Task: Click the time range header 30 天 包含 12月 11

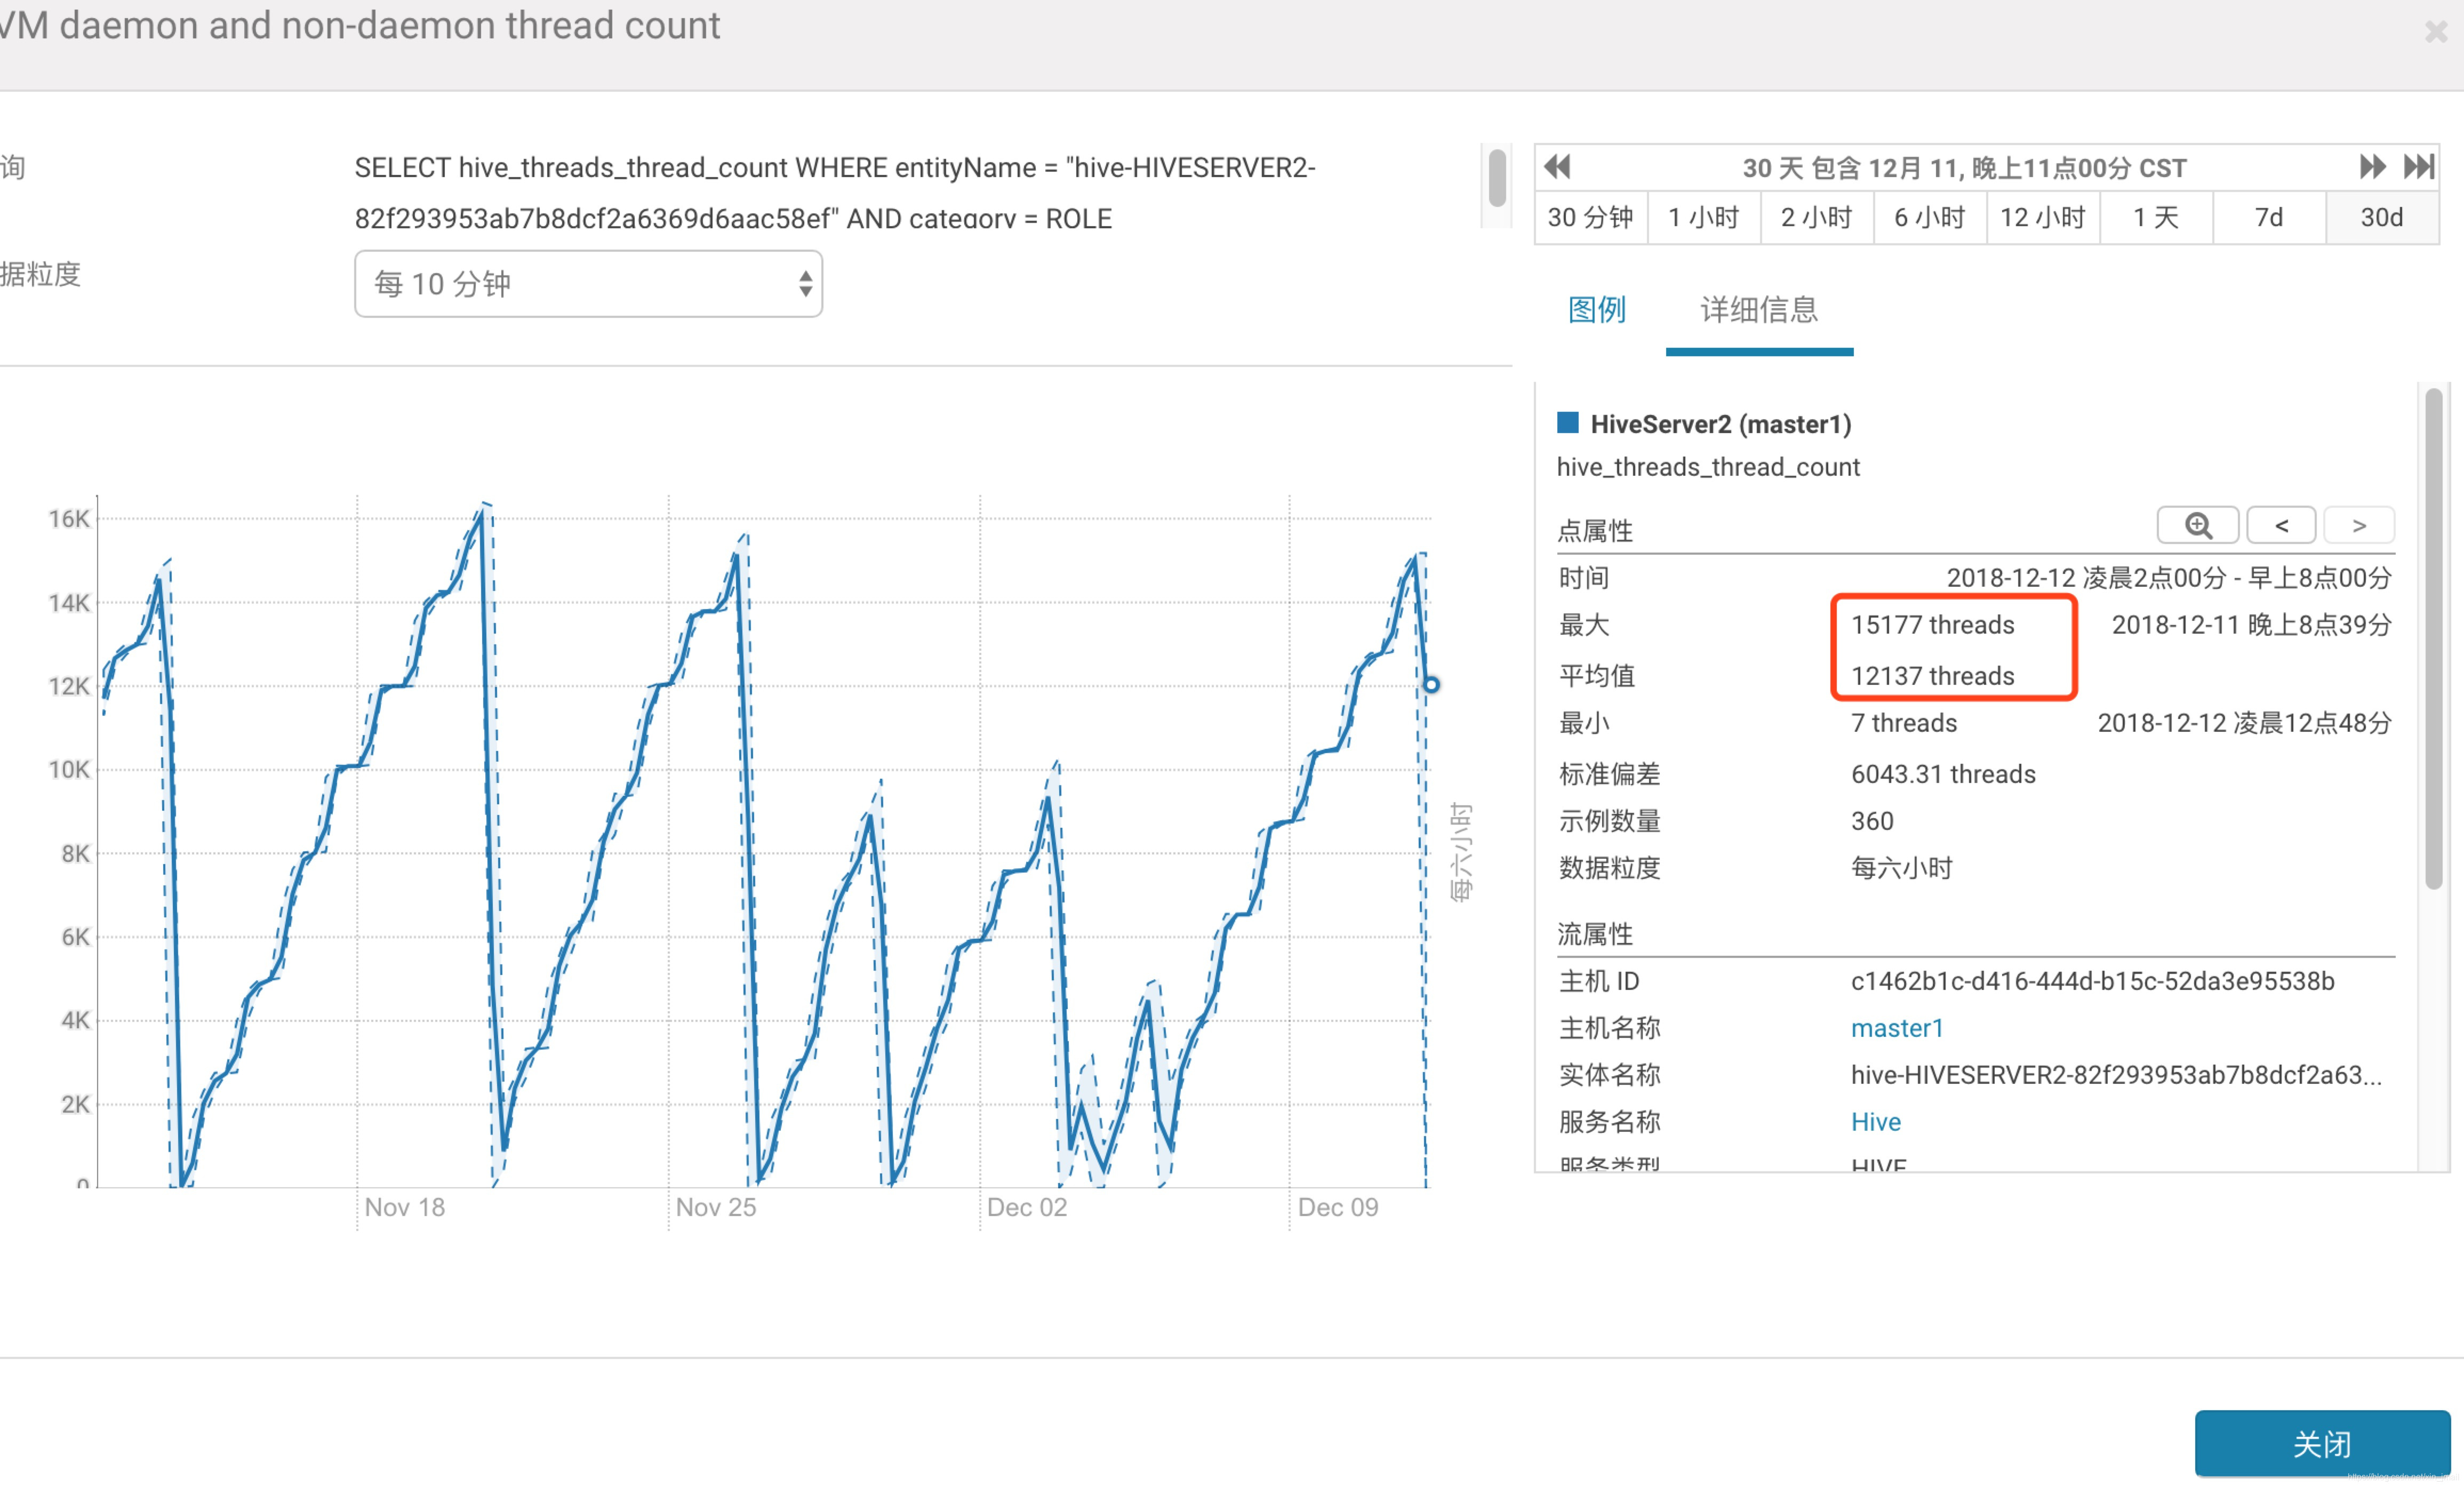Action: point(1964,167)
